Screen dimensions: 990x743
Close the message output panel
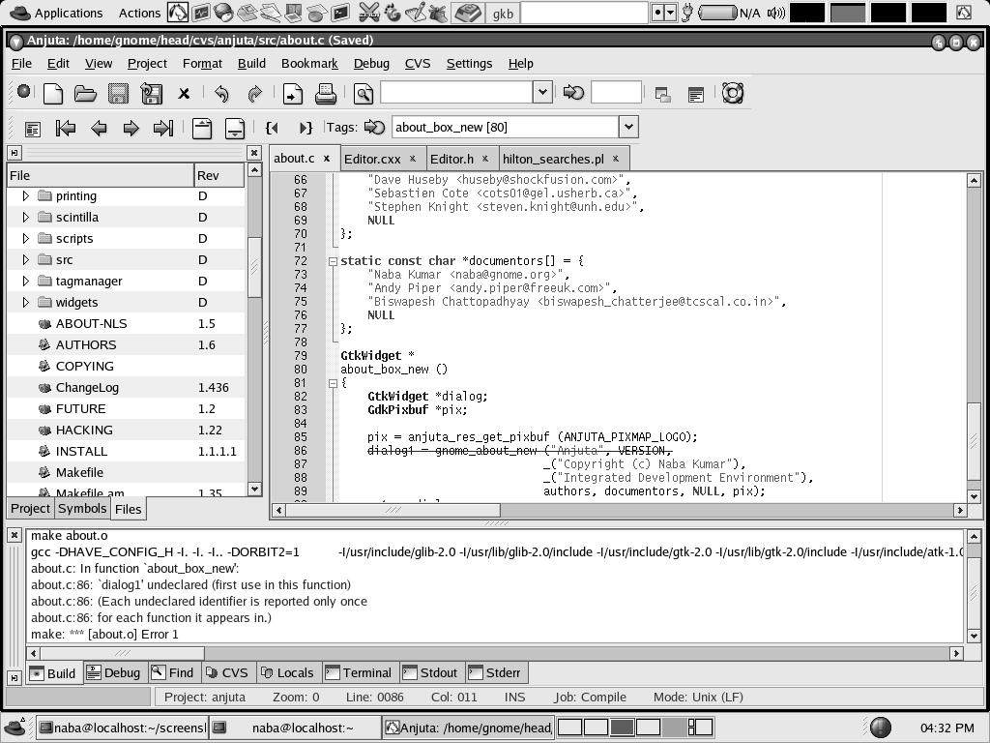(14, 536)
